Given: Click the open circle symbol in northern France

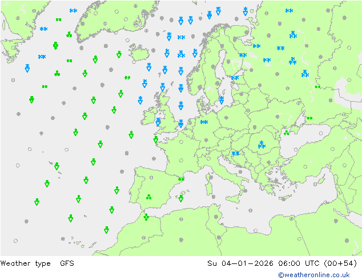Looking at the screenshot, I should [x=181, y=142].
